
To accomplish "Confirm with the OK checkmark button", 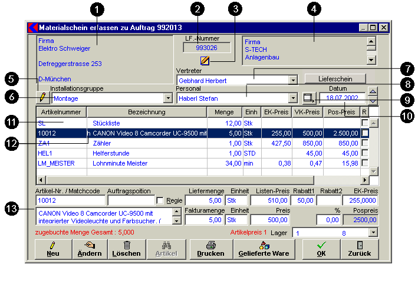I will pyautogui.click(x=321, y=249).
